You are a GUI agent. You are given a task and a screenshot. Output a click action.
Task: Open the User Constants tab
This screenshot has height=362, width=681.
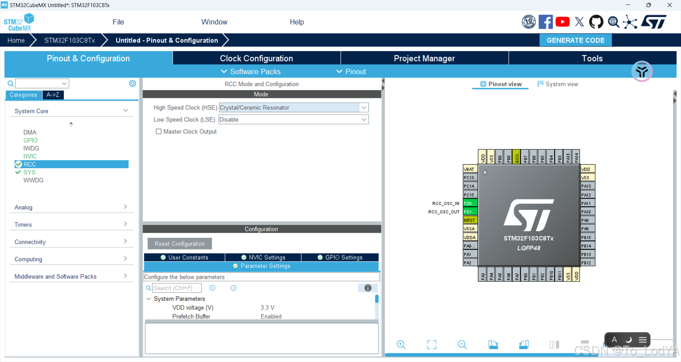pos(184,257)
